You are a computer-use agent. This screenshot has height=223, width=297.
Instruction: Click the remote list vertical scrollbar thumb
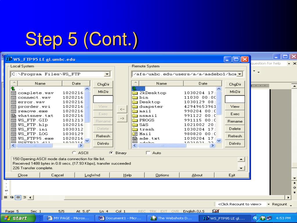pos(219,103)
